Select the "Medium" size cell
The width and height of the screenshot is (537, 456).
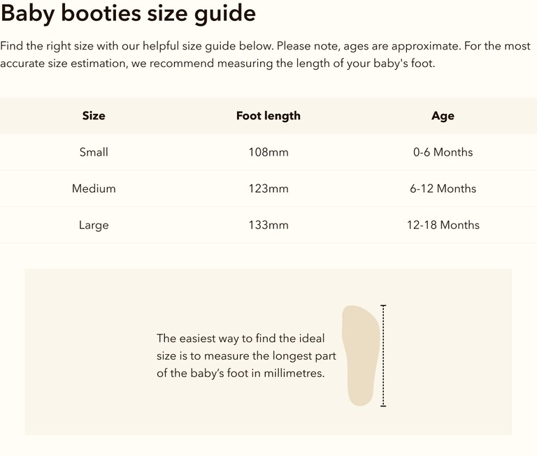pos(94,189)
